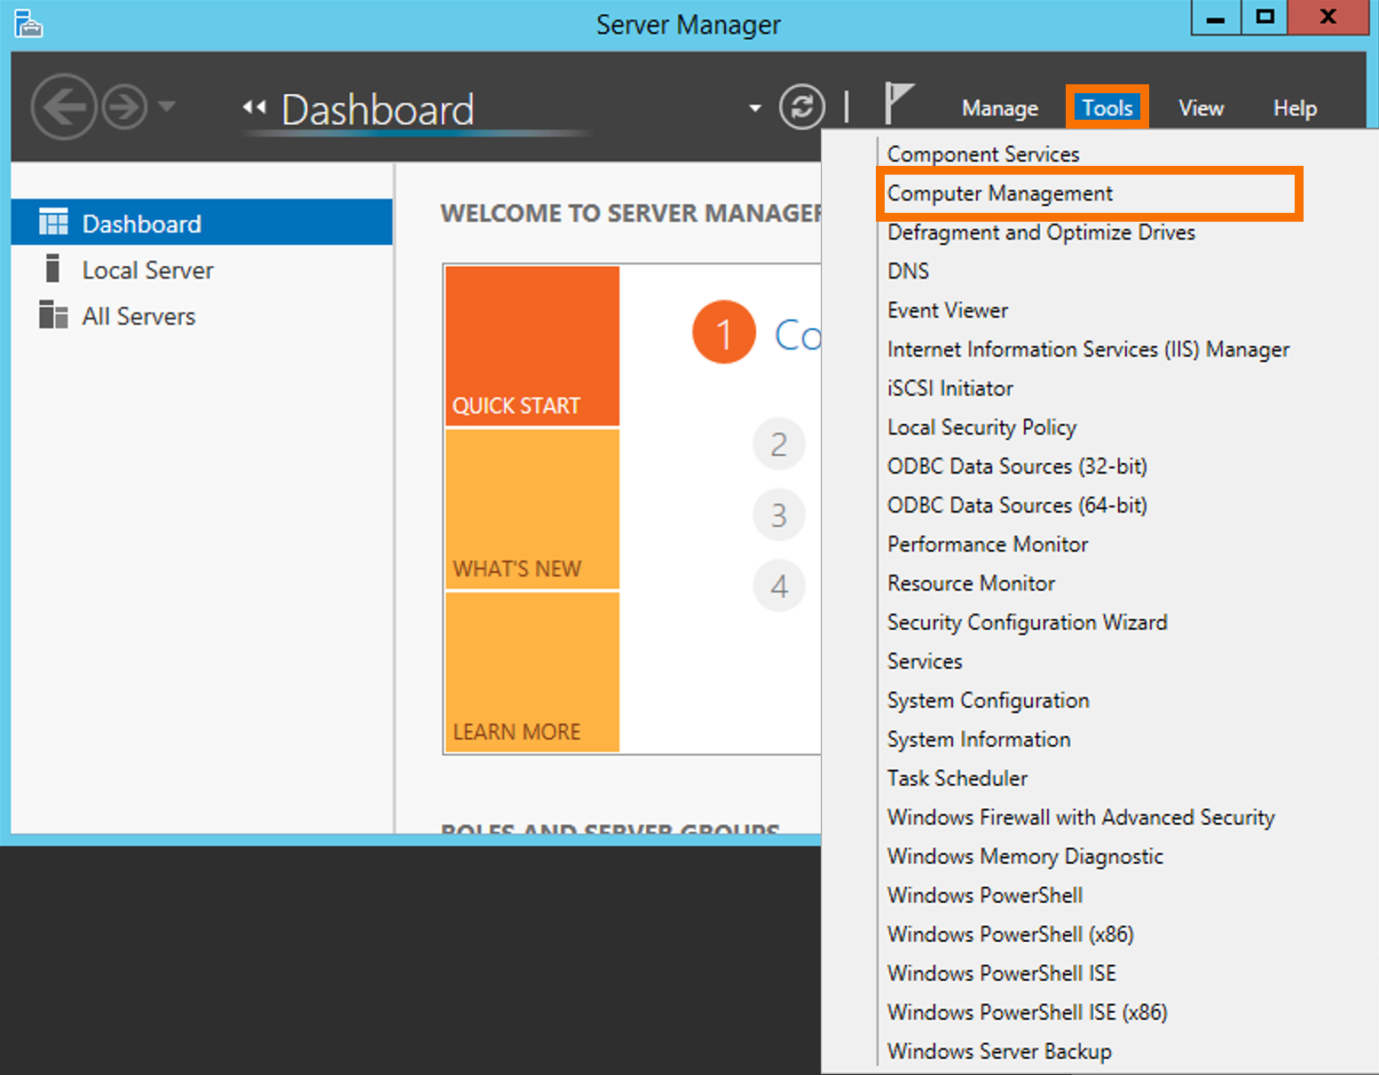Open the notifications flag
The height and width of the screenshot is (1075, 1379).
click(x=898, y=104)
